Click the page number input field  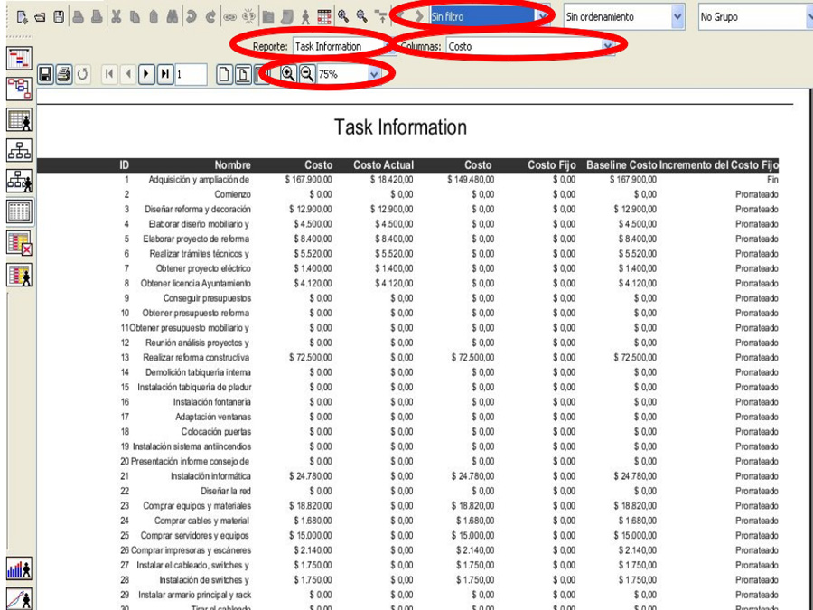point(192,74)
